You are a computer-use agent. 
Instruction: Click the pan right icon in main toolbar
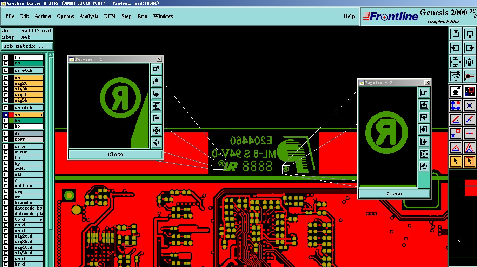pos(470,48)
